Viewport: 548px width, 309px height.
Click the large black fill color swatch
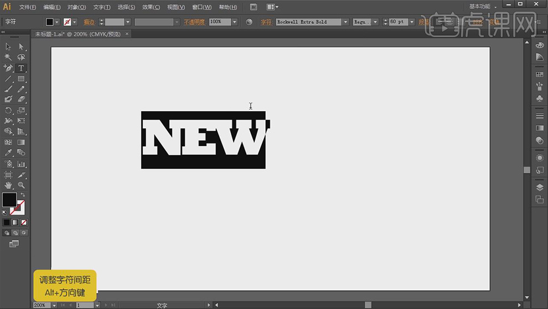coord(9,200)
